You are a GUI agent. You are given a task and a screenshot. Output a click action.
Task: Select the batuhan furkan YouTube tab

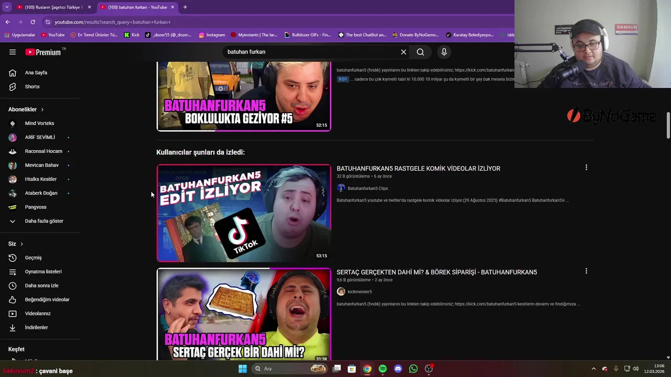[137, 7]
